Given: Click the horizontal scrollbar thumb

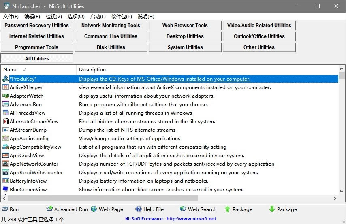Looking at the screenshot, I should [x=103, y=198].
